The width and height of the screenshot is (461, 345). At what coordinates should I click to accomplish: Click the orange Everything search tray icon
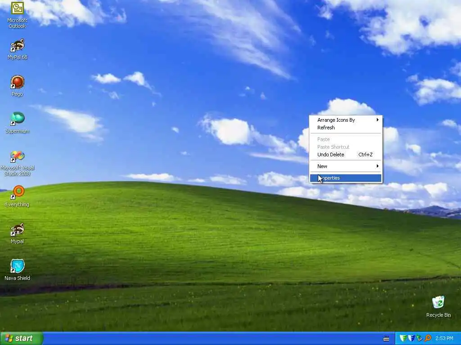click(428, 338)
